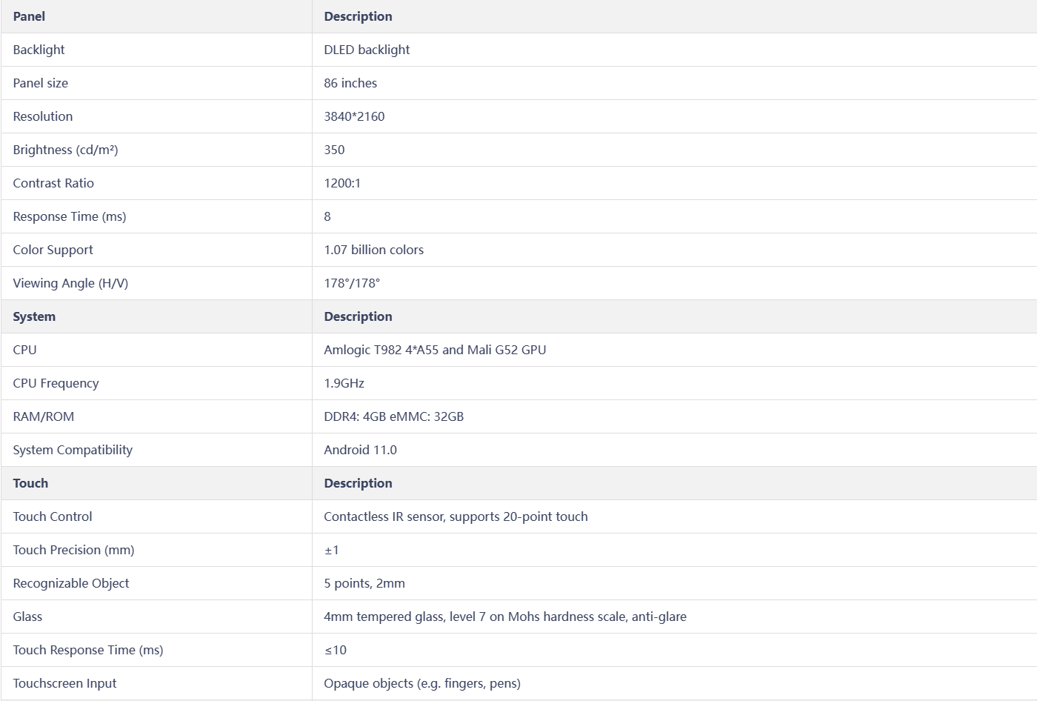1037x701 pixels.
Task: Click the System section header cell
Action: click(x=156, y=316)
